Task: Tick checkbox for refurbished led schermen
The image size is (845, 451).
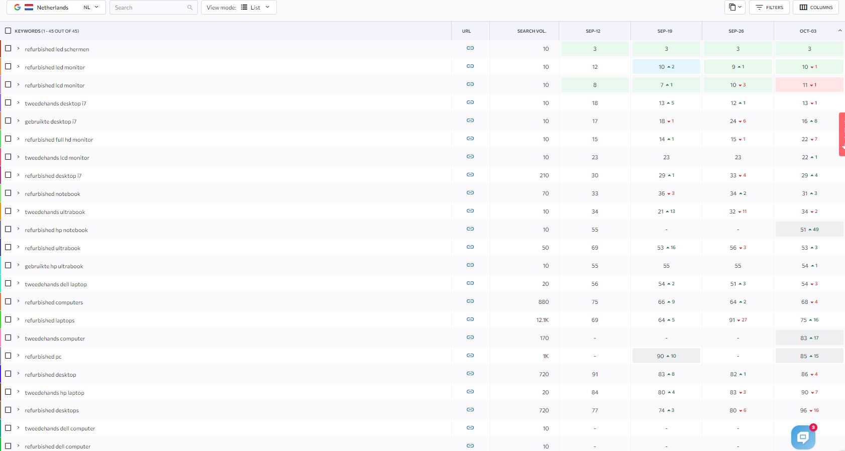Action: [x=8, y=48]
